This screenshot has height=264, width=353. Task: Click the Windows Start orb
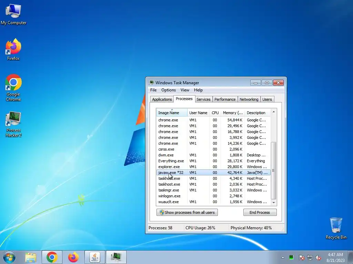(9, 257)
